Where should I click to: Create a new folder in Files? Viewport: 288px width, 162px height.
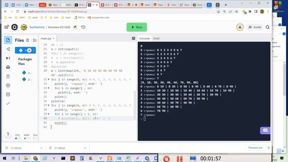[35, 40]
